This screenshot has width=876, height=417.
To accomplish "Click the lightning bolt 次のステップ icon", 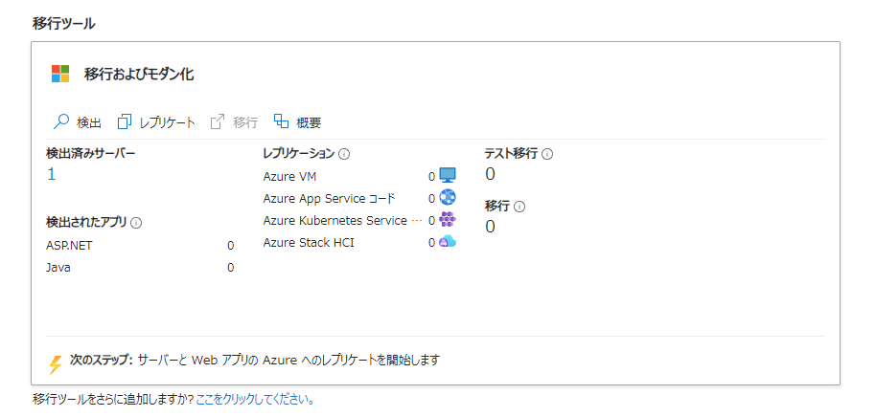I will tap(56, 363).
